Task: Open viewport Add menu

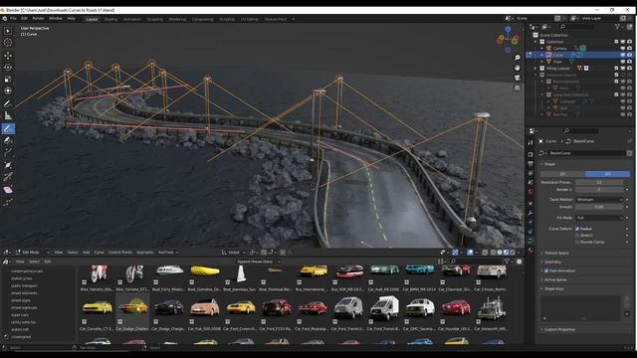Action: [87, 253]
